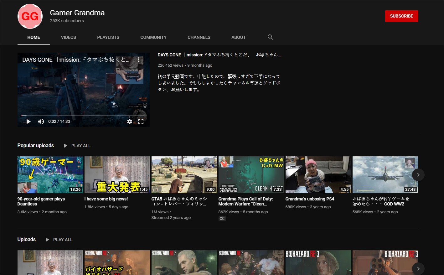Click the '680K views • 3 years ago' text
The height and width of the screenshot is (275, 444).
(x=308, y=207)
